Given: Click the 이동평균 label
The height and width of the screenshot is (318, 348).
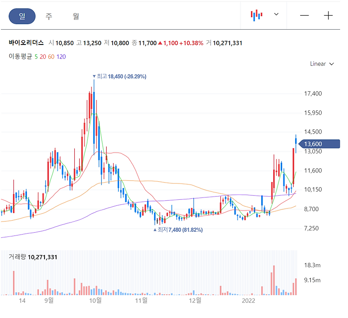Looking at the screenshot, I should point(20,57).
